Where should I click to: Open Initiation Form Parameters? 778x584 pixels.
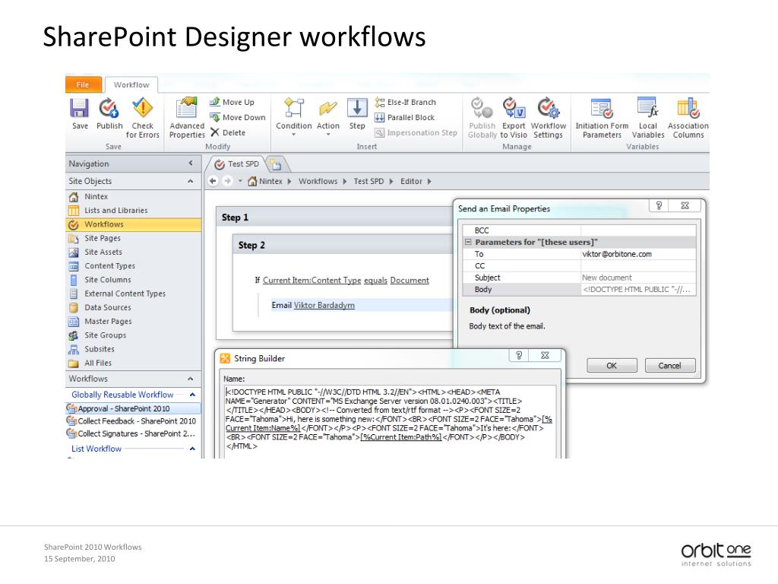click(x=602, y=118)
